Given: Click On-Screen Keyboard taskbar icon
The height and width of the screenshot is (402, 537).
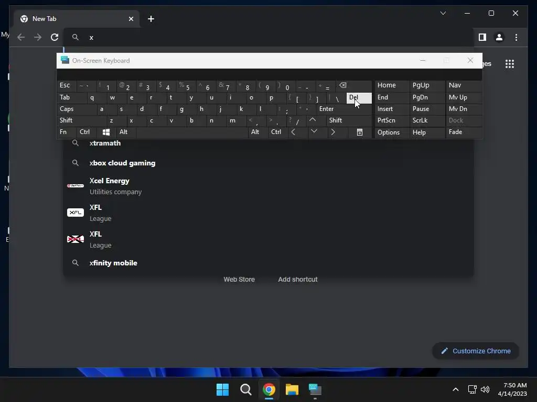Looking at the screenshot, I should click(x=315, y=389).
